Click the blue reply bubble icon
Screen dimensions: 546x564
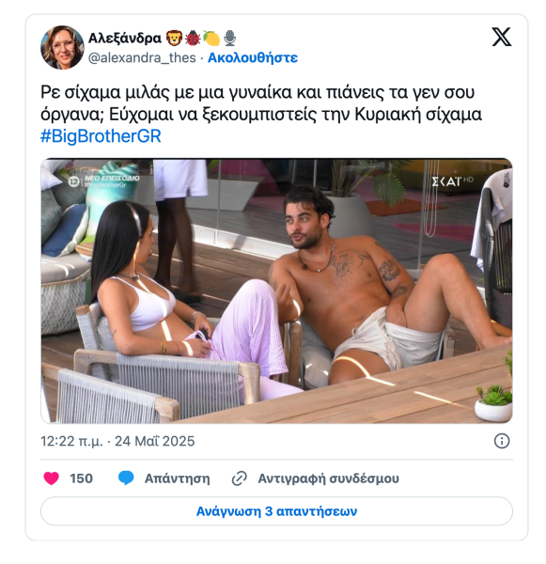click(x=126, y=478)
